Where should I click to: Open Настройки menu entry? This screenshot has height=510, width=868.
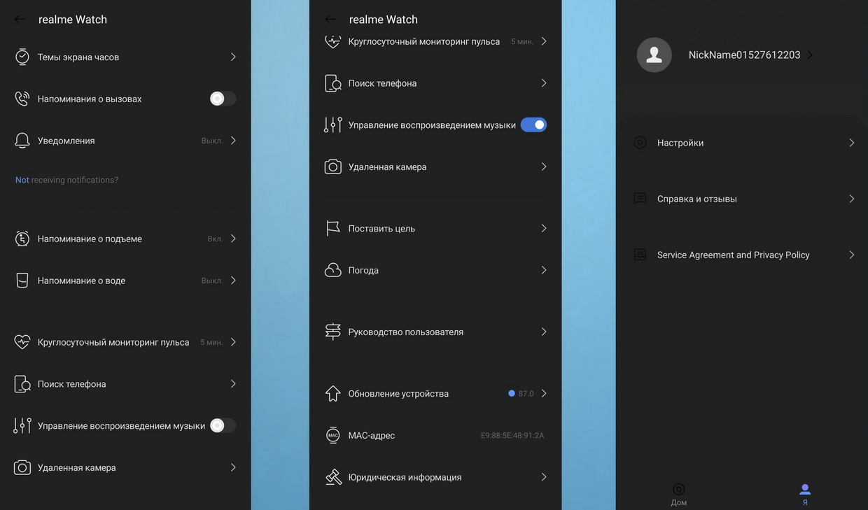(x=743, y=143)
